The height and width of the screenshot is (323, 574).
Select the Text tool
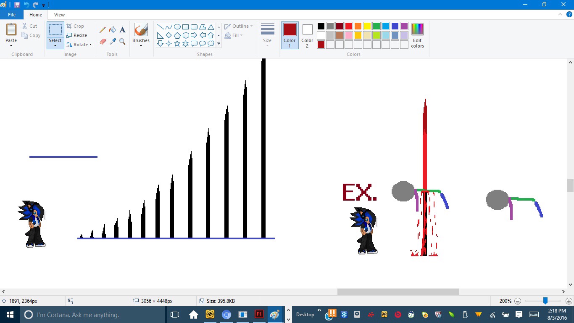tap(123, 30)
